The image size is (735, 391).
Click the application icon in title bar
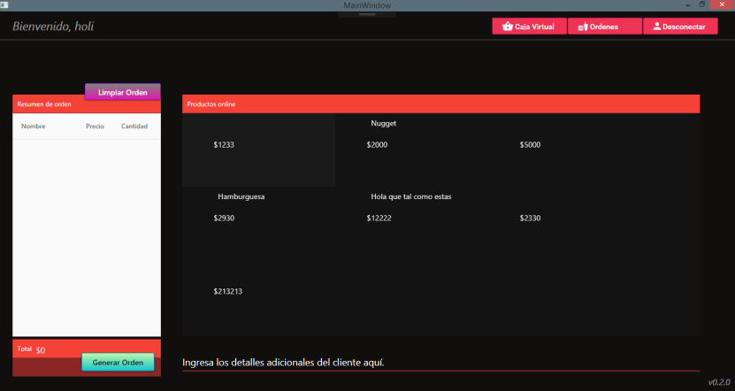(x=4, y=4)
